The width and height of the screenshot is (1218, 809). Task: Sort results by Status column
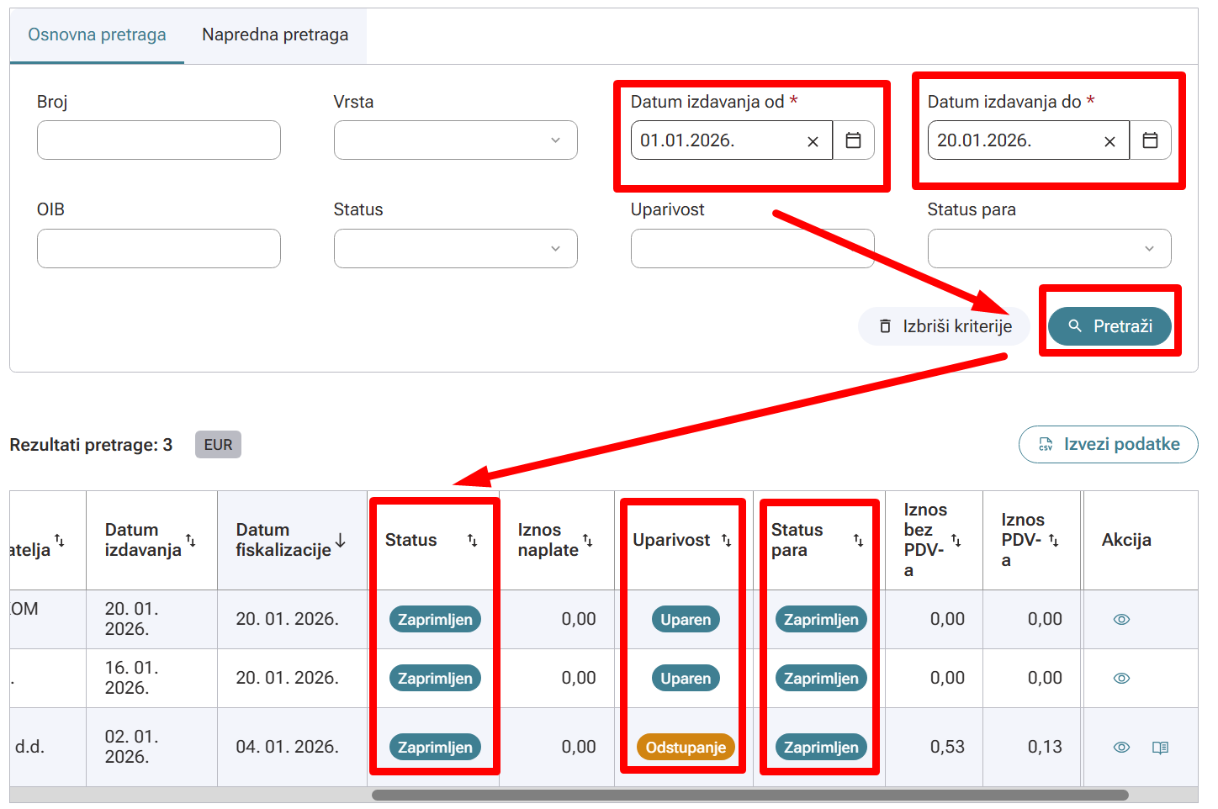[x=472, y=540]
